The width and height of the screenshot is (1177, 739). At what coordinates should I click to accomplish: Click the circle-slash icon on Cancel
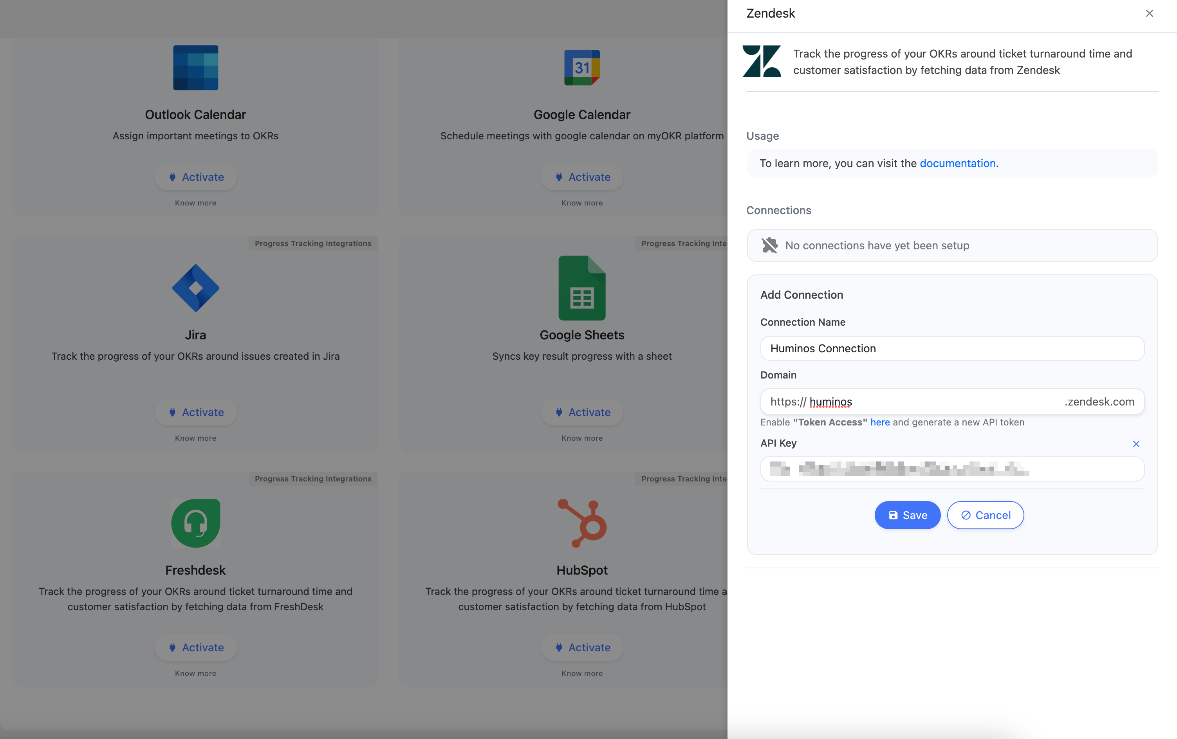tap(966, 515)
